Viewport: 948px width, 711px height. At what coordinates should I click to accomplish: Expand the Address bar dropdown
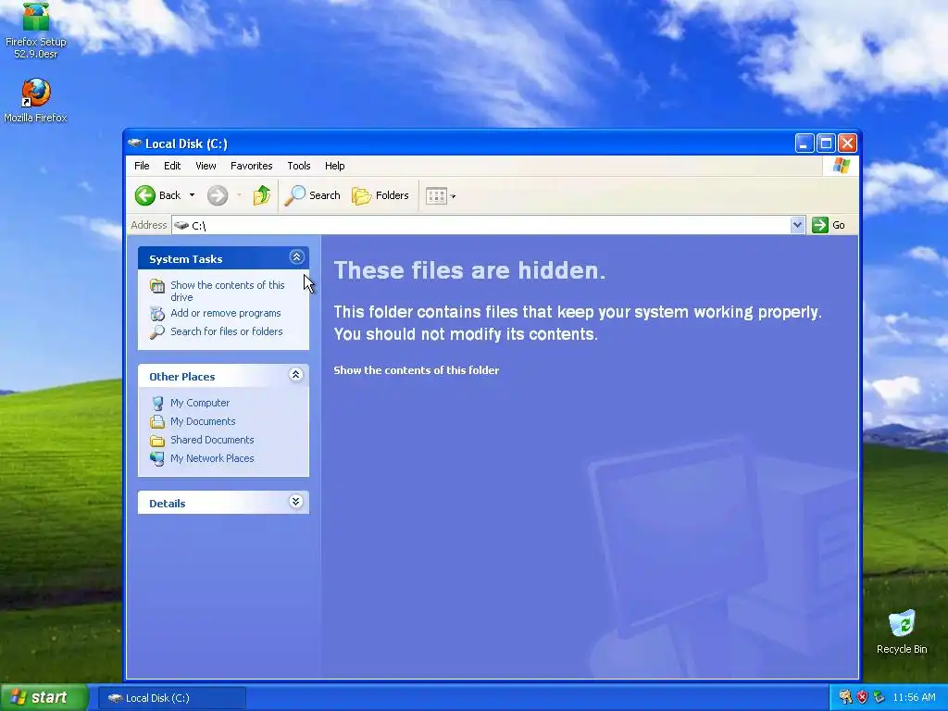click(797, 225)
